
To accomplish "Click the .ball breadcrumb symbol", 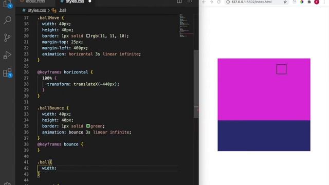I will (x=62, y=10).
